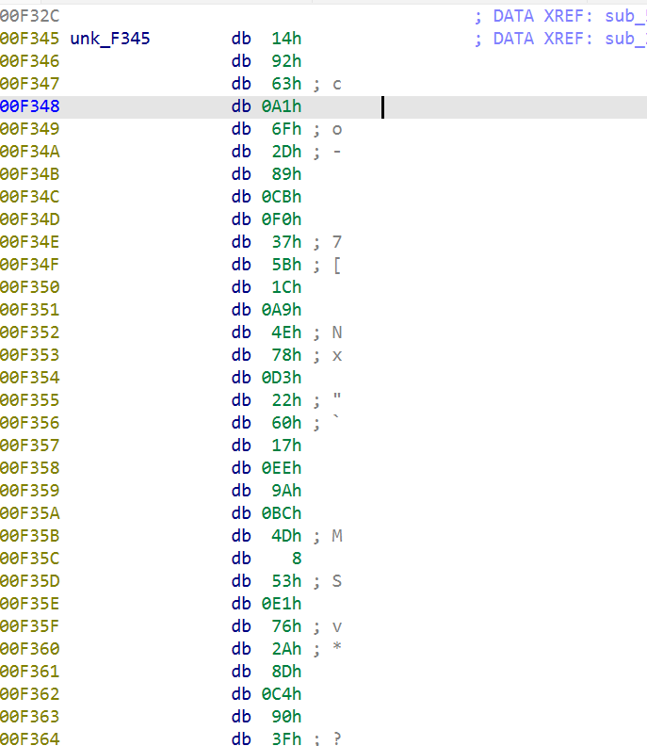Select the 89h byte value
The image size is (647, 746).
tap(286, 174)
